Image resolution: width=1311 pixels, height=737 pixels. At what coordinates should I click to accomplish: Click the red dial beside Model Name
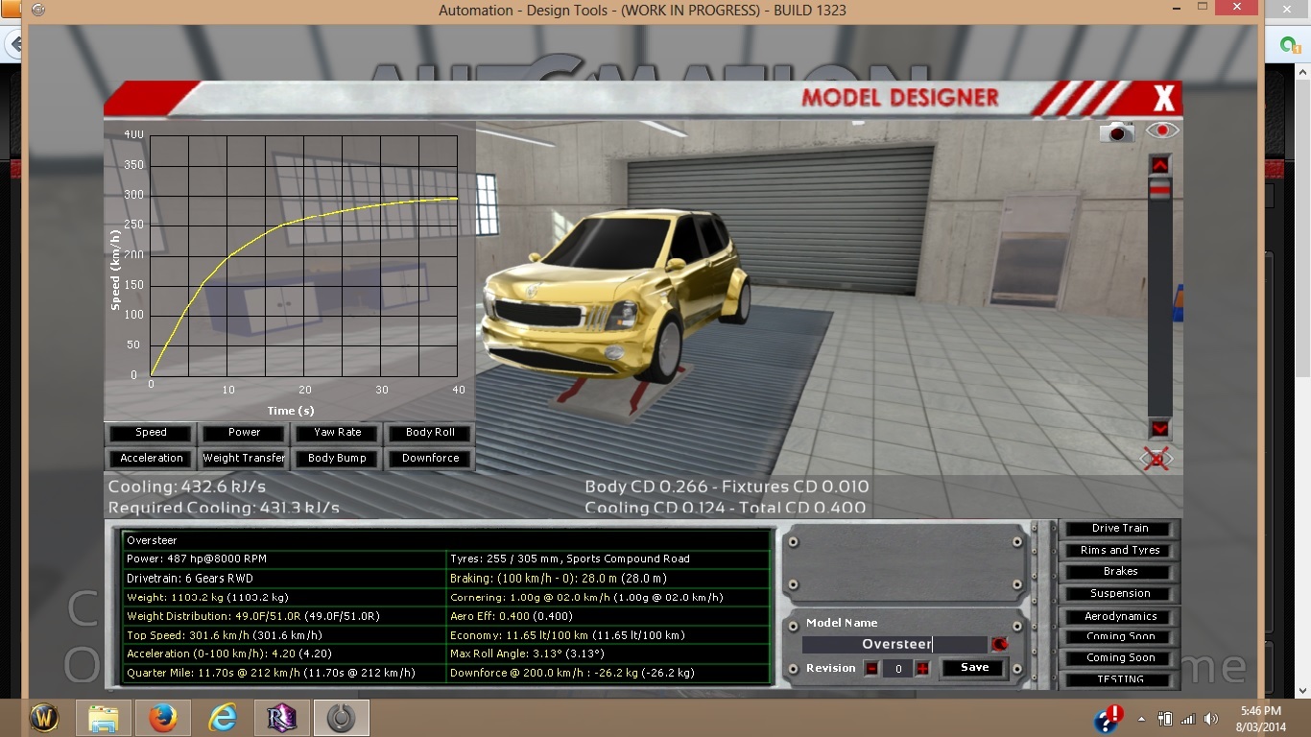tap(1000, 645)
